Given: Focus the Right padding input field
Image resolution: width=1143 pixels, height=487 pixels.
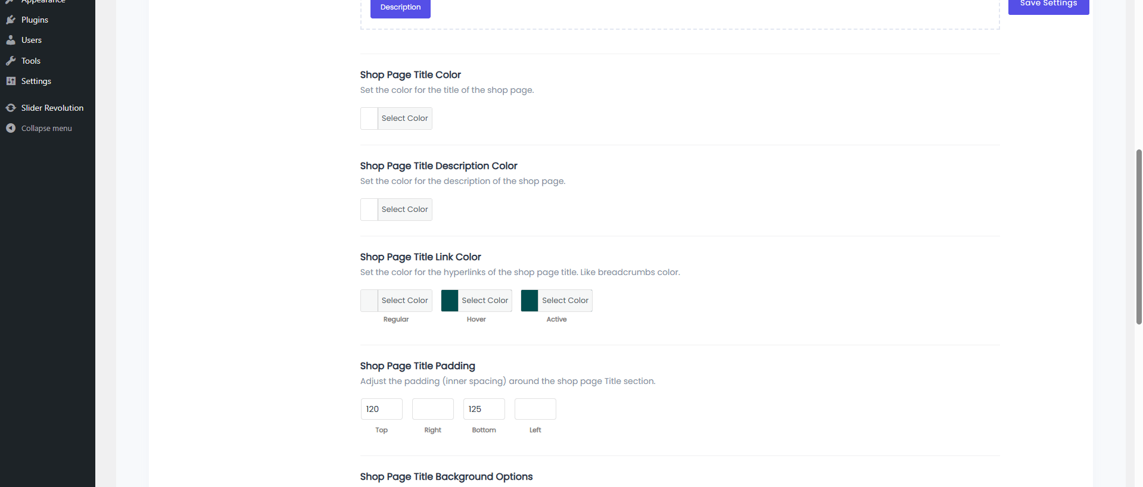Looking at the screenshot, I should tap(433, 409).
